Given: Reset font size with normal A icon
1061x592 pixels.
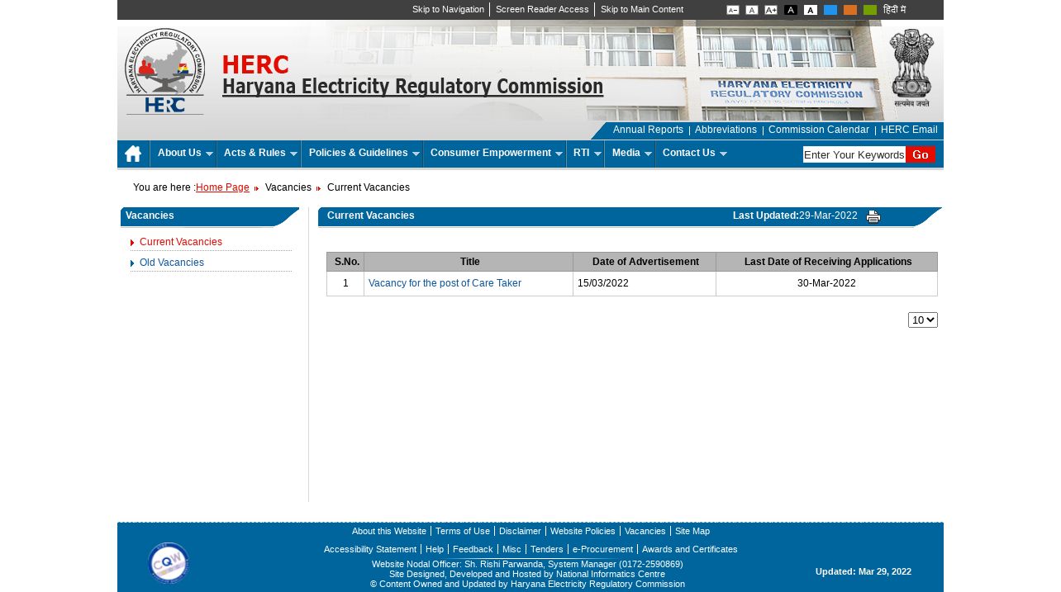Looking at the screenshot, I should click(x=752, y=10).
